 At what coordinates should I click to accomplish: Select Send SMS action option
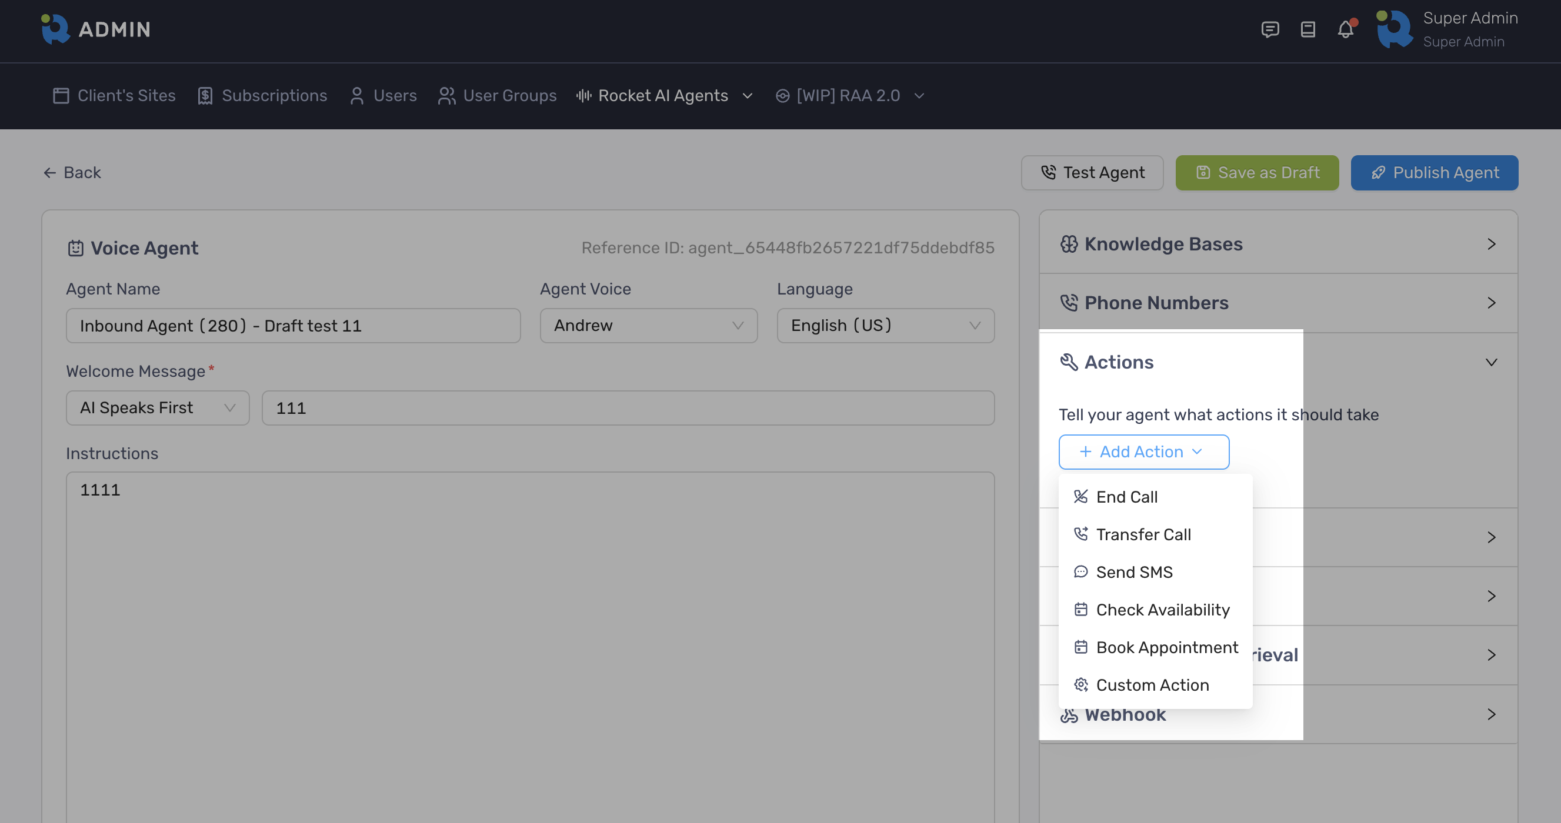click(x=1134, y=571)
